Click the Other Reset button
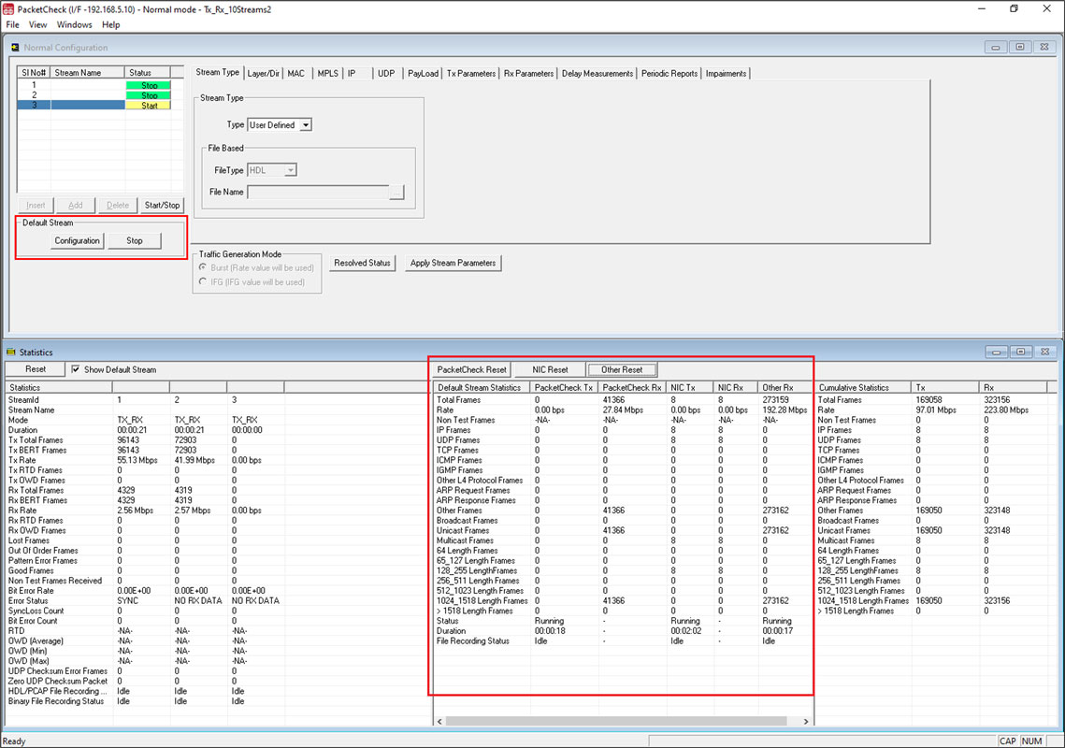Image resolution: width=1065 pixels, height=748 pixels. pos(622,369)
